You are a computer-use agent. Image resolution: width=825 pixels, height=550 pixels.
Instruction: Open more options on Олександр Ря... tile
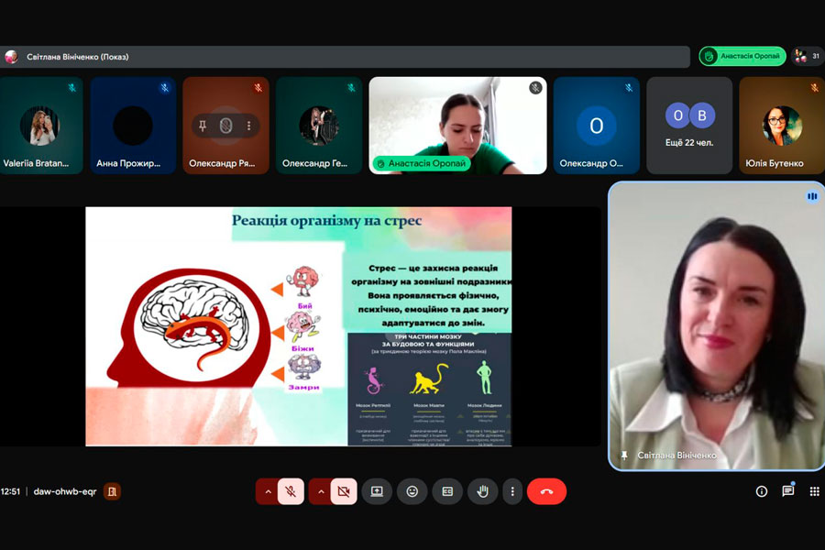tap(248, 126)
